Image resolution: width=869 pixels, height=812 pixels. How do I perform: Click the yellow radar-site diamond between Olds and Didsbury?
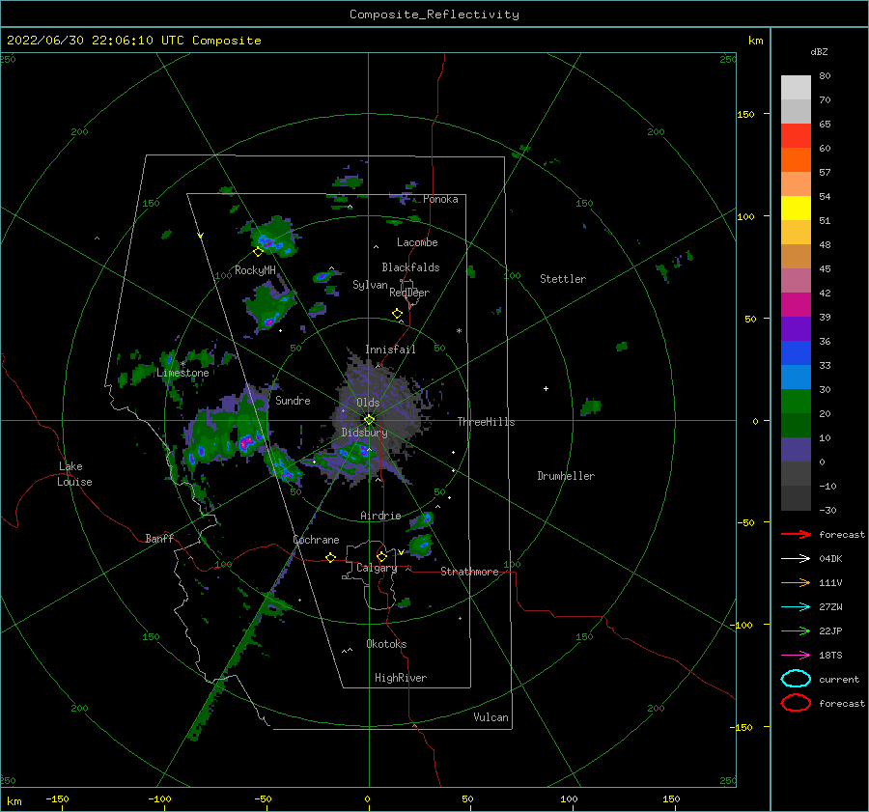[369, 420]
